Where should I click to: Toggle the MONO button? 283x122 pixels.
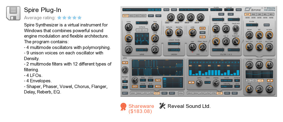click(135, 86)
